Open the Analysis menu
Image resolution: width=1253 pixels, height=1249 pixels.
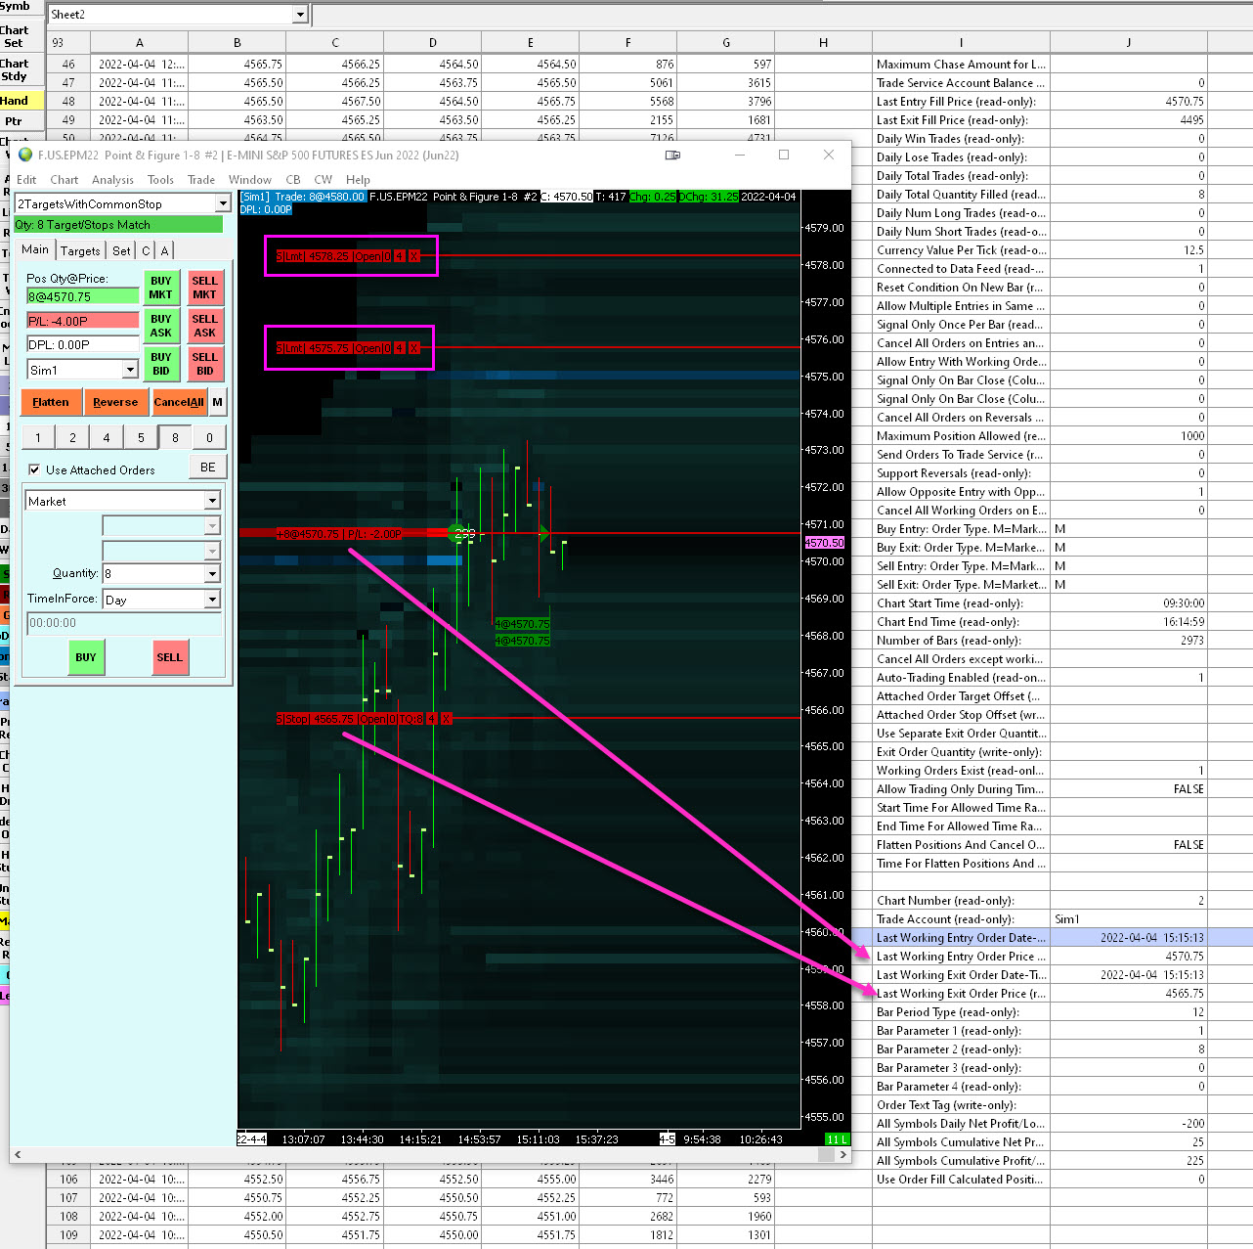pos(112,180)
